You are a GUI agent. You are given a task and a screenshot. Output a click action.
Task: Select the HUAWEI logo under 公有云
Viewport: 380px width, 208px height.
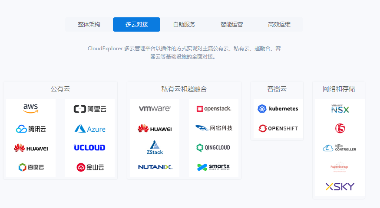[31, 148]
